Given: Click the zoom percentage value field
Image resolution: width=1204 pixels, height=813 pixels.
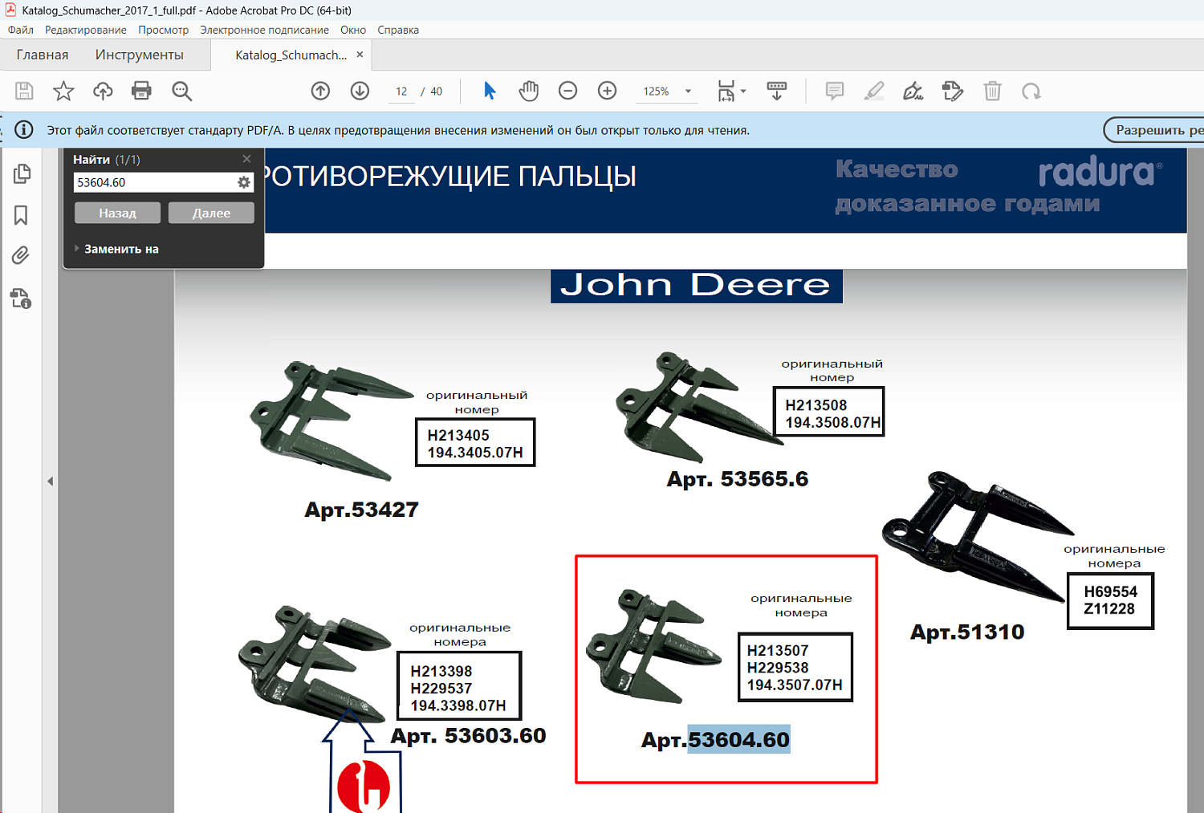Looking at the screenshot, I should tap(657, 91).
